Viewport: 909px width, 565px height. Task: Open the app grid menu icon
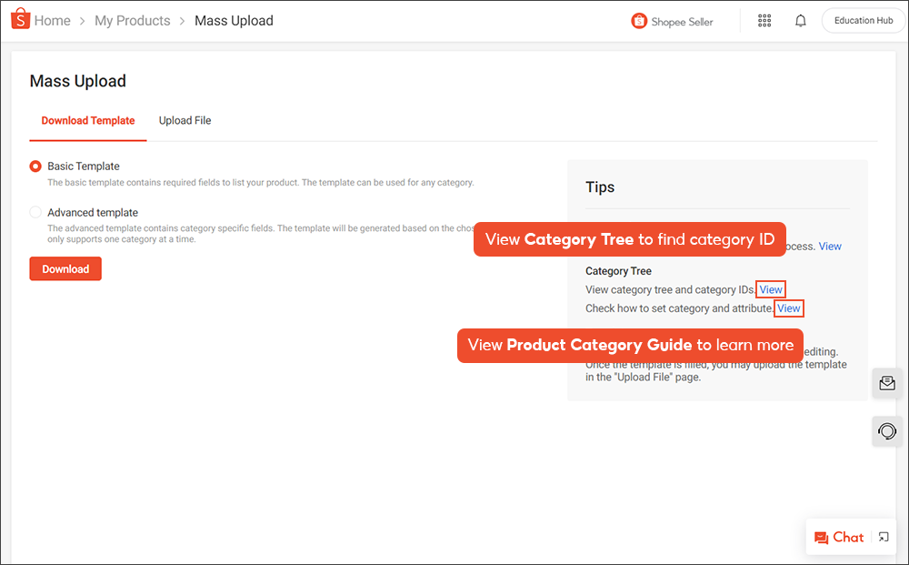(x=764, y=20)
